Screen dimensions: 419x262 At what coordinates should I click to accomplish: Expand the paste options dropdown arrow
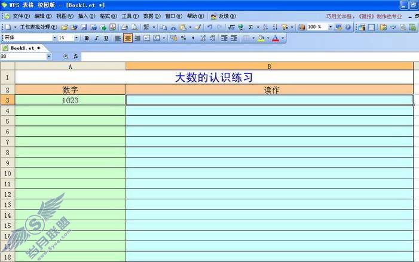tap(190, 27)
